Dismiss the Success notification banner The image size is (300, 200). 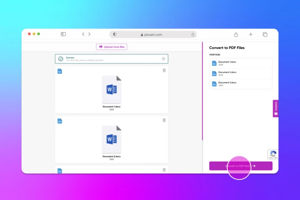point(163,59)
